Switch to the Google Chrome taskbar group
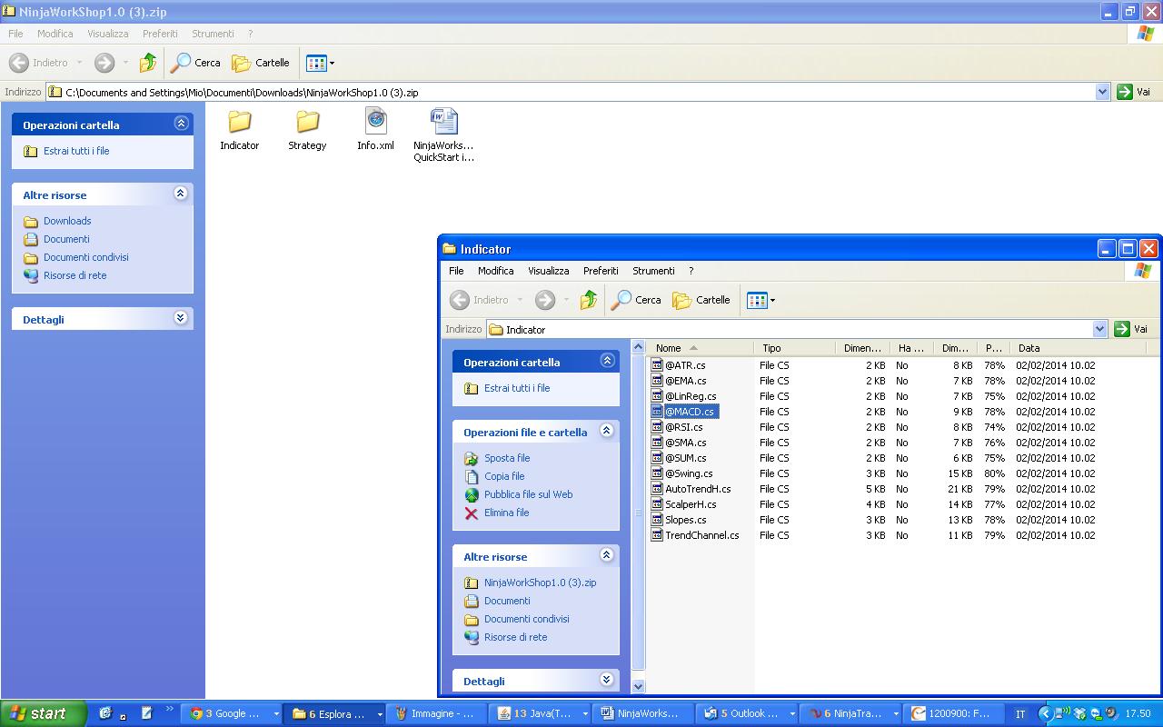The image size is (1163, 727). [233, 713]
